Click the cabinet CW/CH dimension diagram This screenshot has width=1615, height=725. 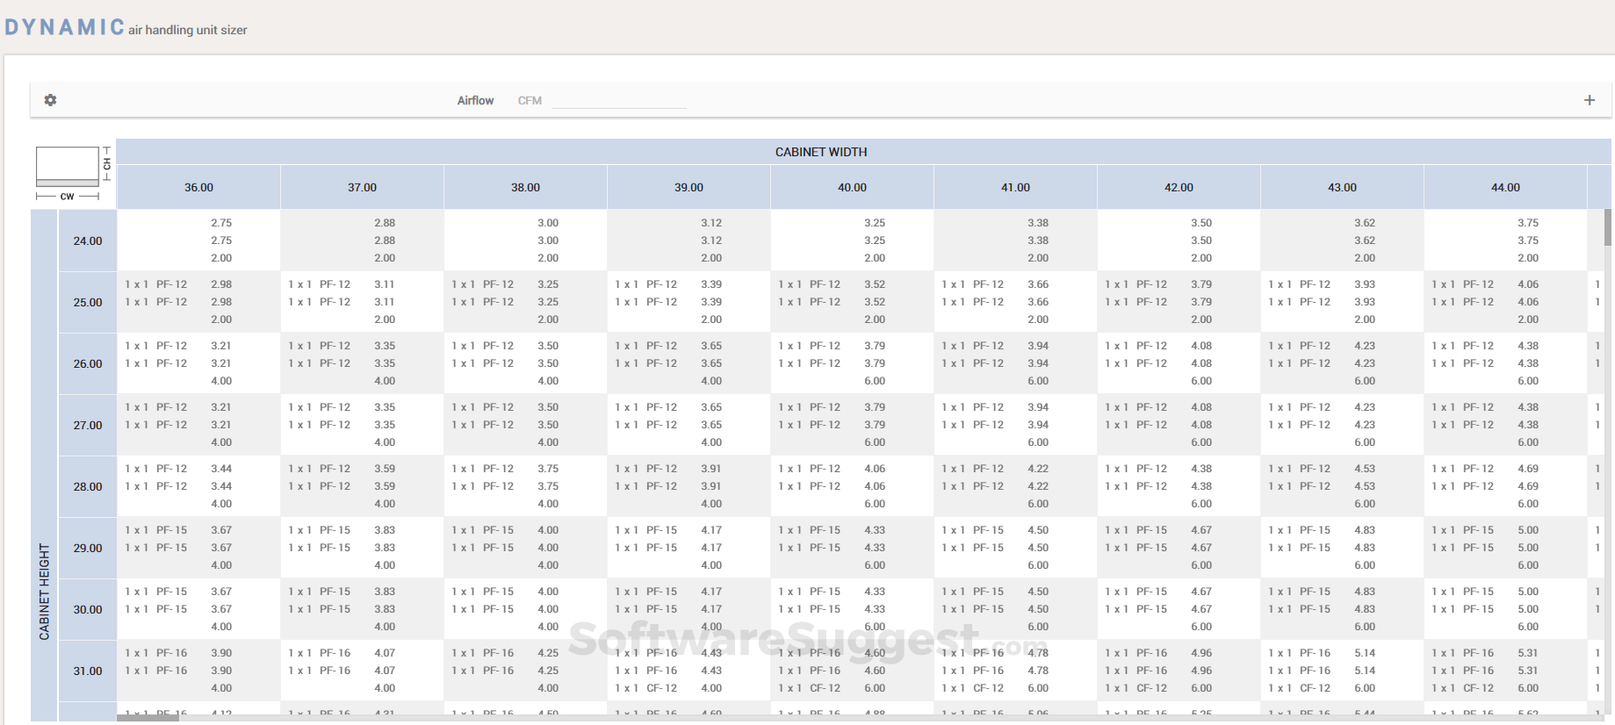(x=68, y=167)
